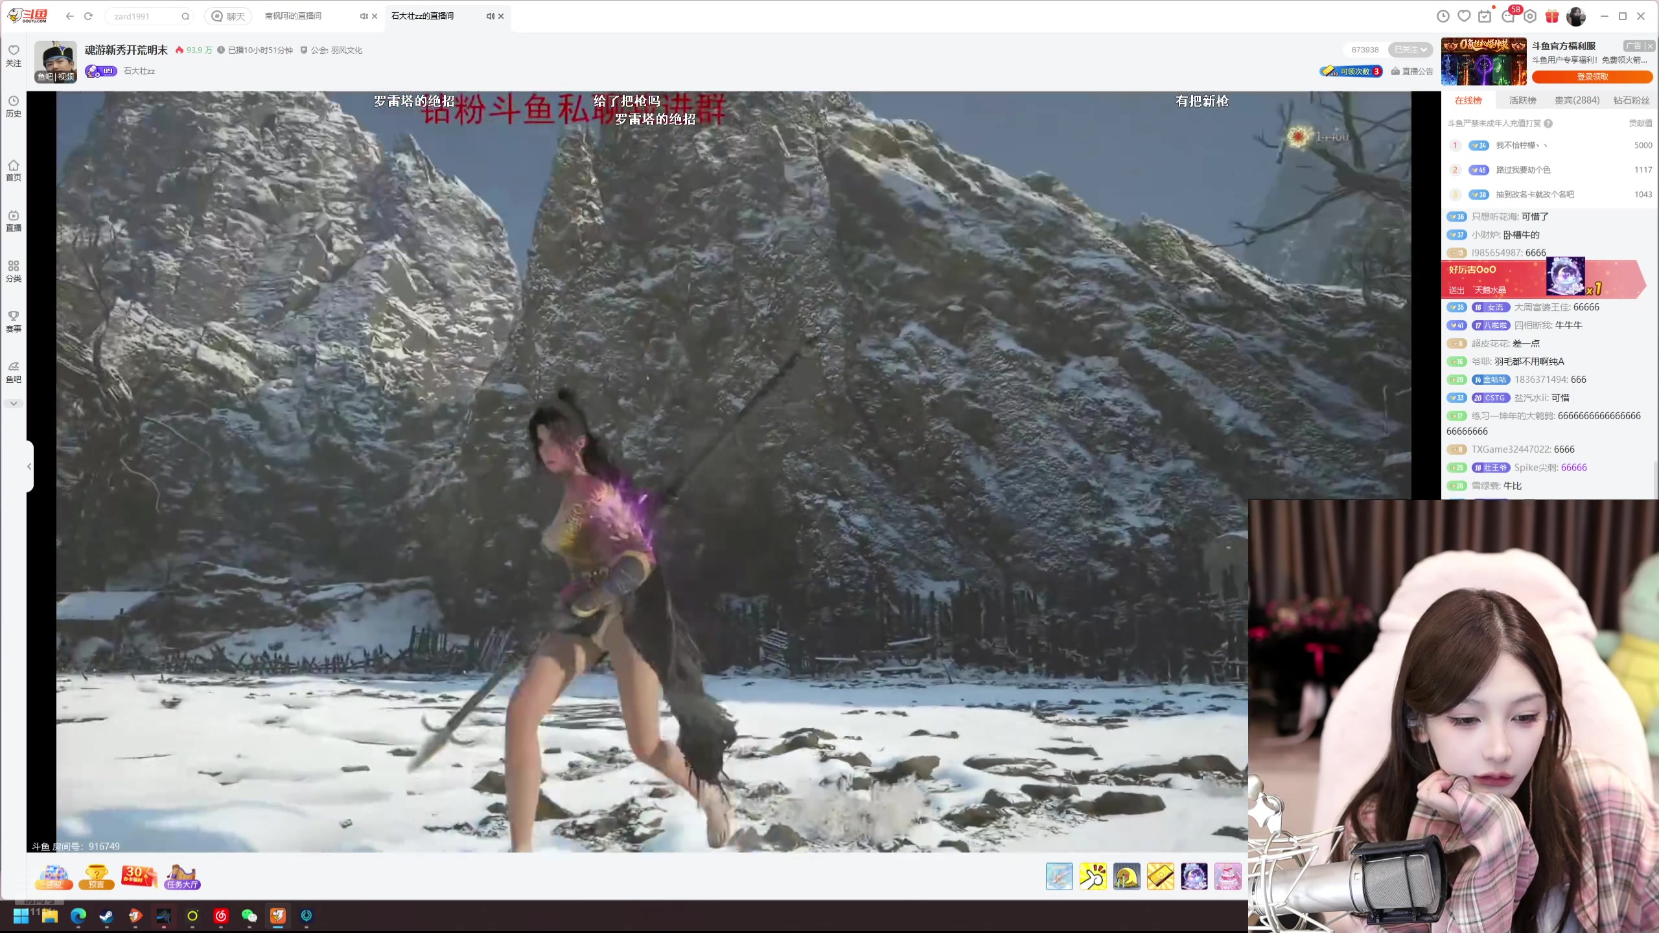
Task: Open 直播公告 announcement
Action: coord(1412,71)
